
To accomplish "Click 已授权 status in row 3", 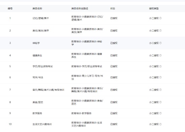I will point(114,43).
